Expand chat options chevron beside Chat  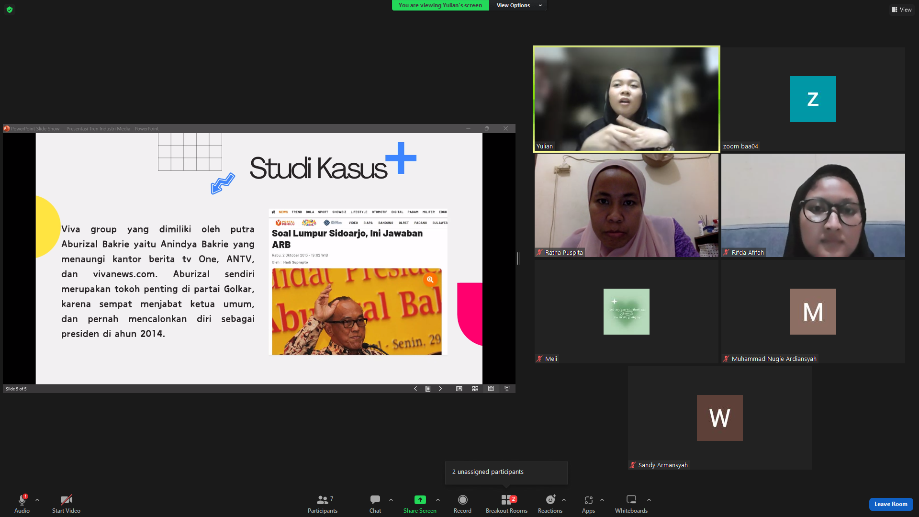tap(391, 500)
